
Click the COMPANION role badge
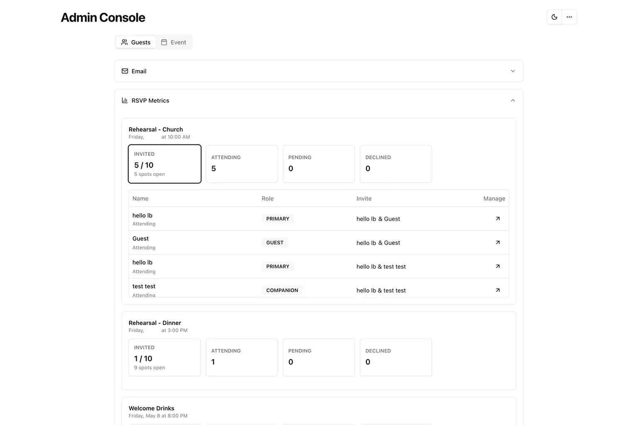282,291
